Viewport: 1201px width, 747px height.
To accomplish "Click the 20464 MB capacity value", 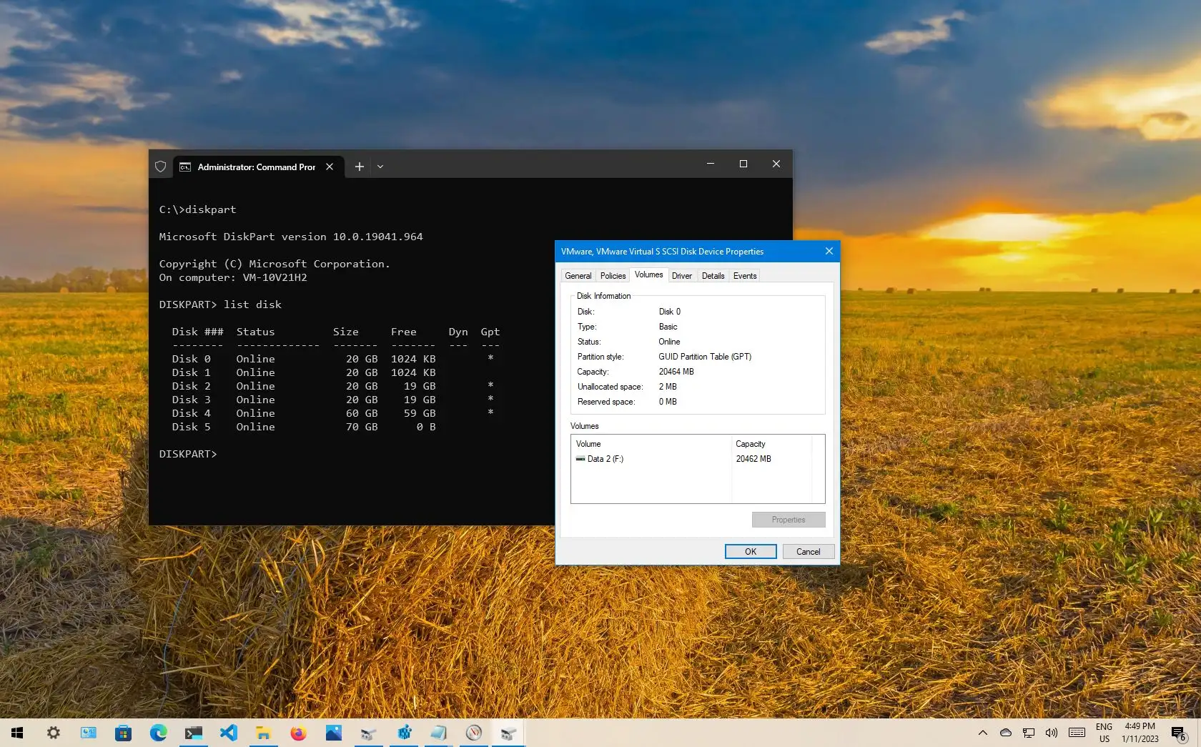I will click(x=676, y=372).
